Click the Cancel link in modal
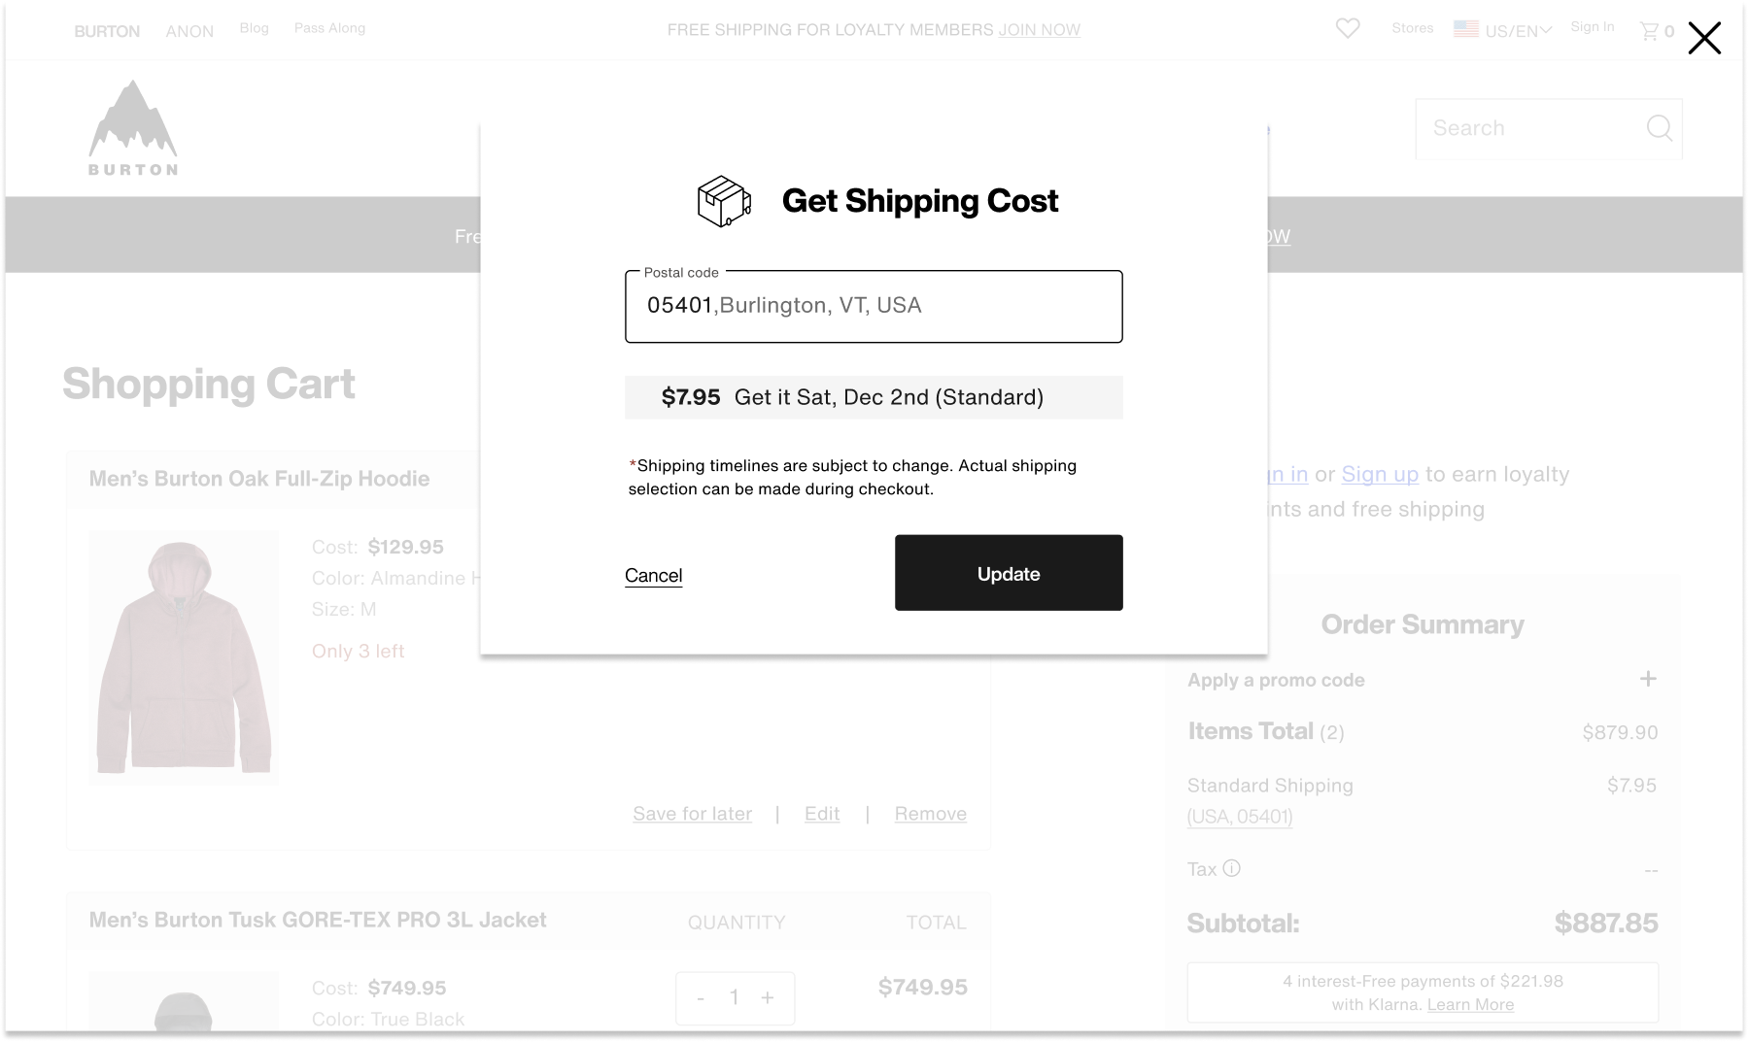Screen dimensions: 1749x1042 653,575
